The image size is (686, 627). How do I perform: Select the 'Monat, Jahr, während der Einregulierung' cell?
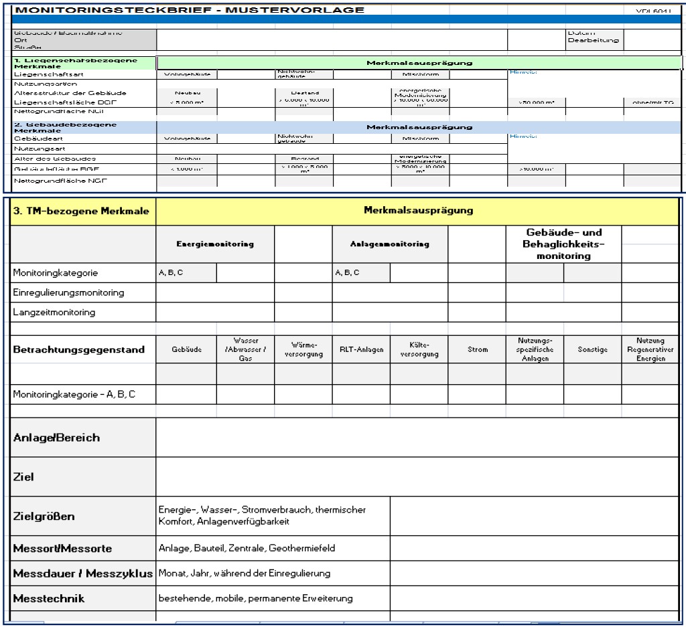click(273, 573)
